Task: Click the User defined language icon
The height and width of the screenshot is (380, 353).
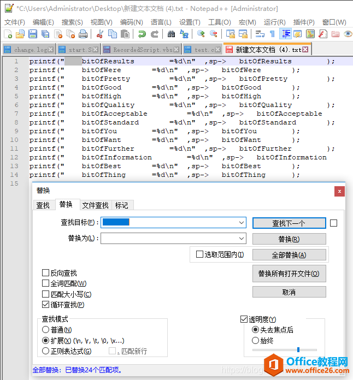Action: 298,34
